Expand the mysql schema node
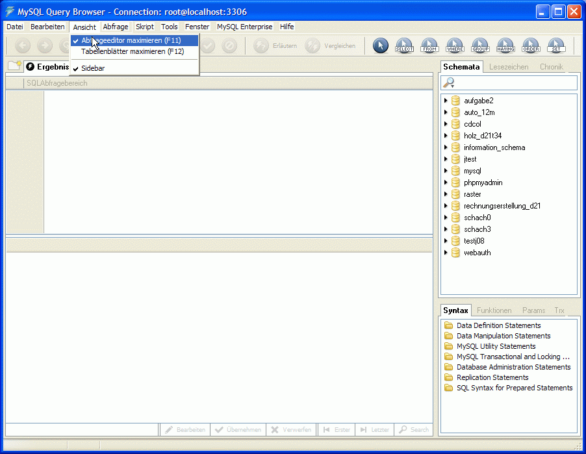The image size is (586, 454). tap(446, 171)
